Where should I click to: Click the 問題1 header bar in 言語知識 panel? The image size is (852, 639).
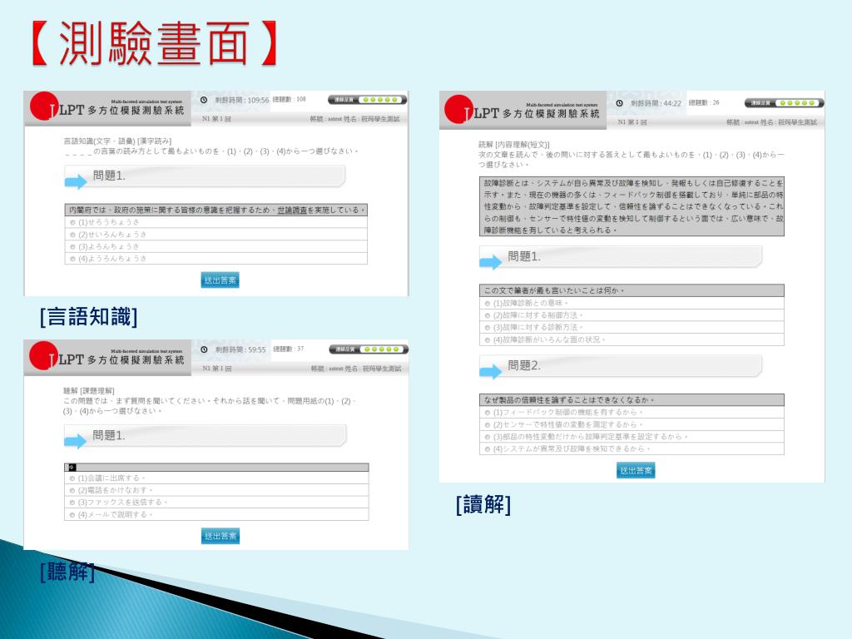205,176
